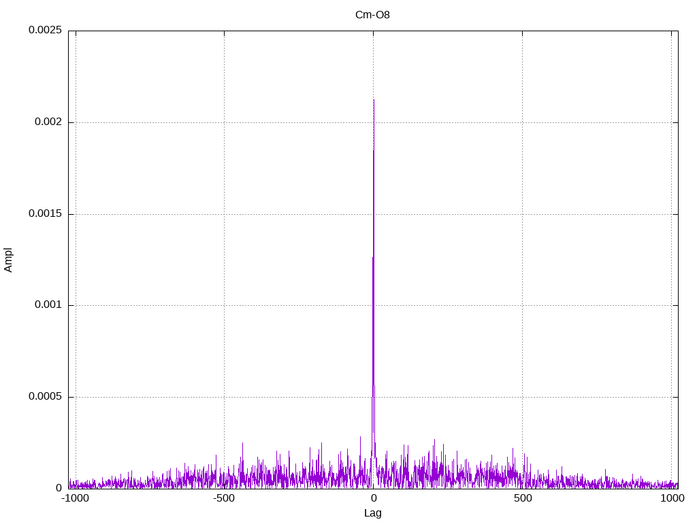This screenshot has height=522, width=697.
Task: Click the 0 x-axis tick label
Action: [374, 498]
